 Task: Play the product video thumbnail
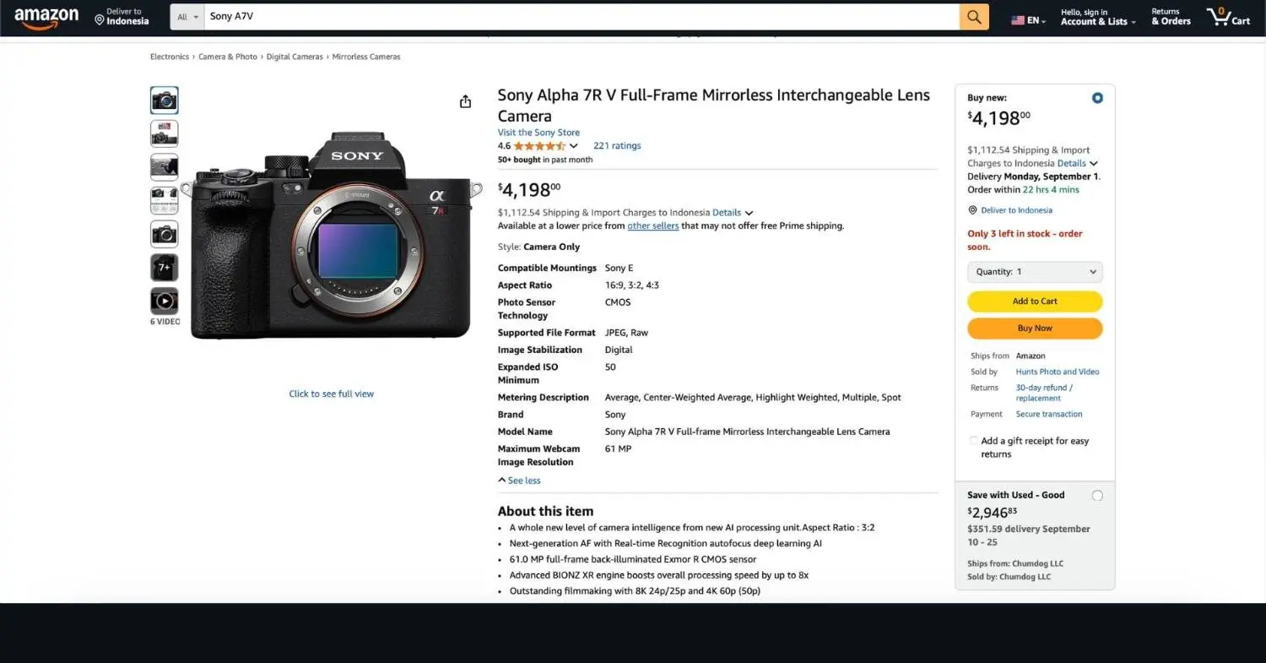tap(165, 301)
